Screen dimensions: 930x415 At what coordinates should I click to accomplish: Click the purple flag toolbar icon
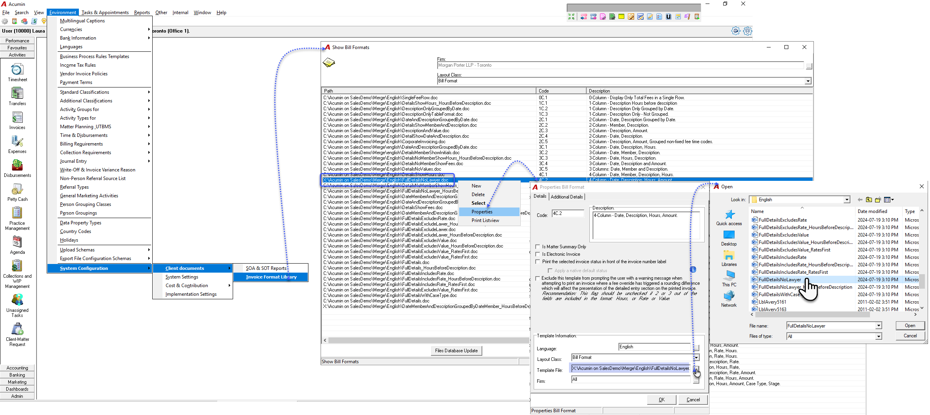(687, 16)
